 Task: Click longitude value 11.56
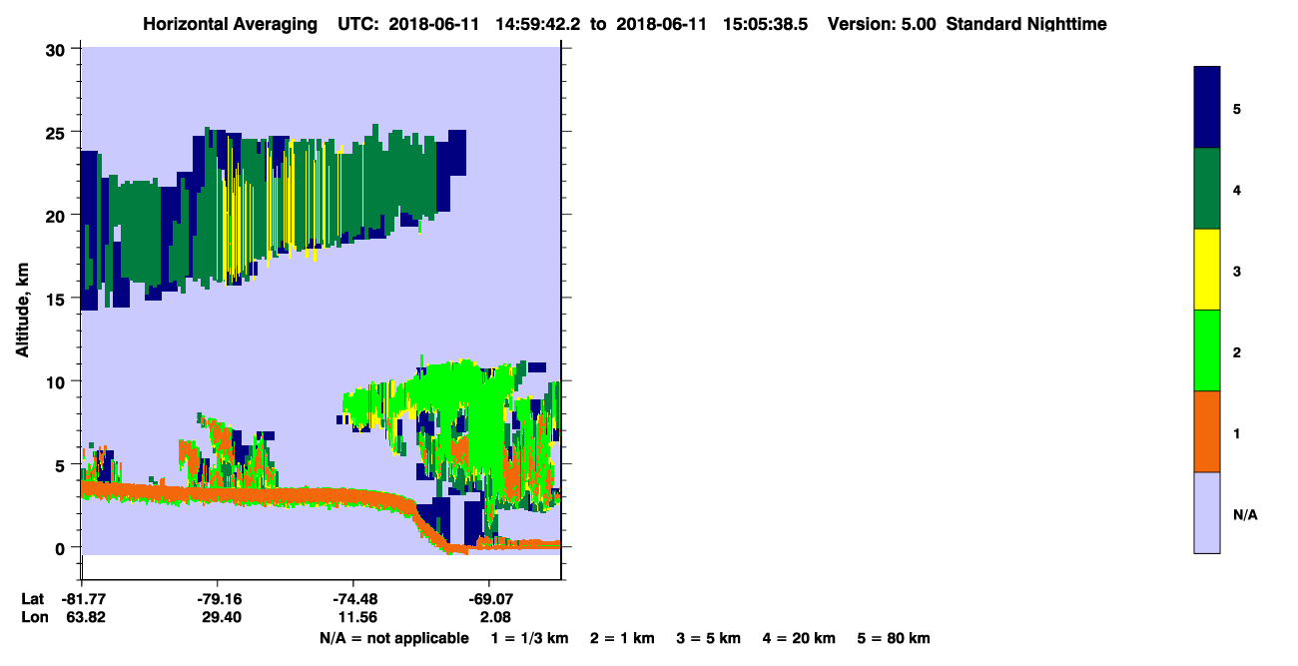click(x=357, y=617)
